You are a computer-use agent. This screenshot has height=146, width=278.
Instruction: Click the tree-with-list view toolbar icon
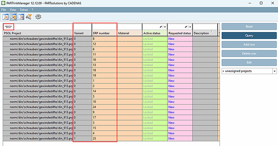(x=21, y=17)
